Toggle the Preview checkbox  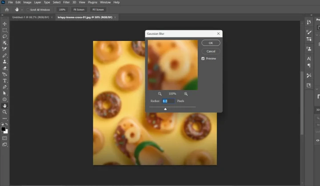(203, 59)
